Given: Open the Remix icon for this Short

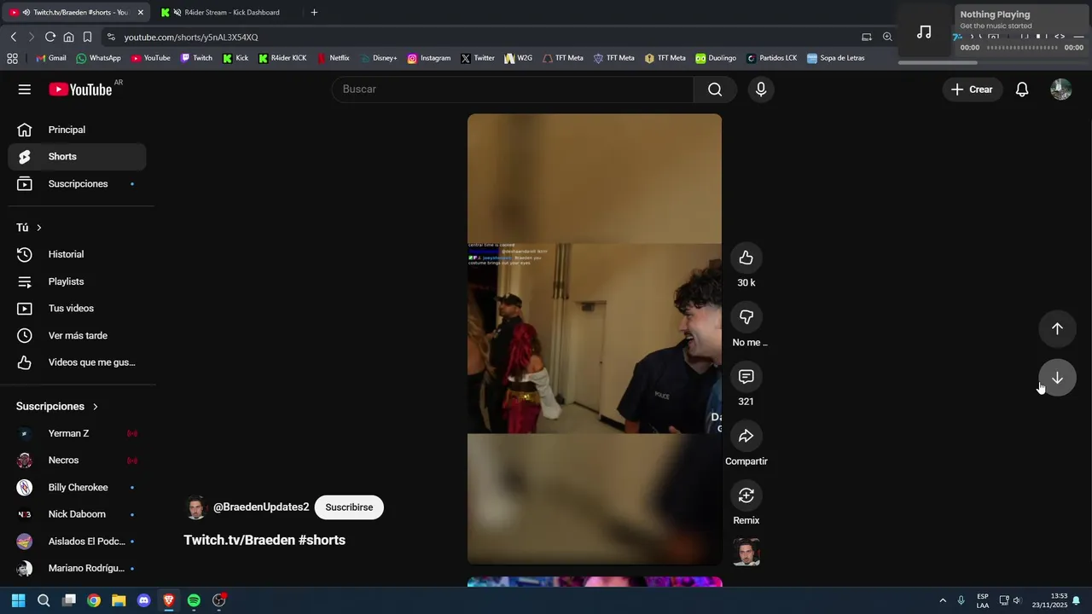Looking at the screenshot, I should [x=746, y=495].
